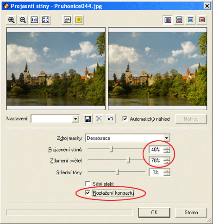Click the Střední tóny slider handle

coord(118,172)
